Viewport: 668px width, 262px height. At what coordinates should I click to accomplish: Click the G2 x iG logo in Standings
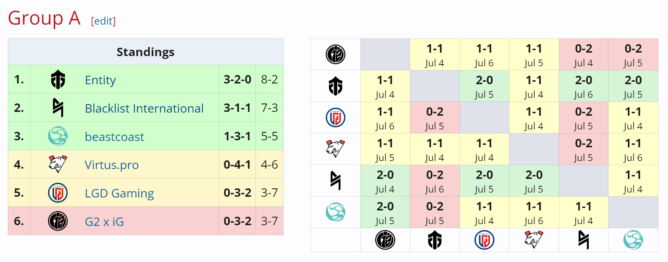(x=58, y=221)
